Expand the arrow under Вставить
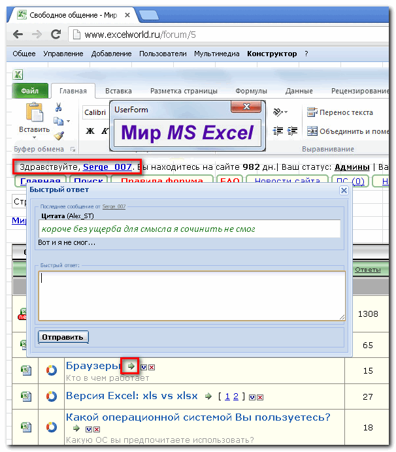The height and width of the screenshot is (452, 396). 35,138
